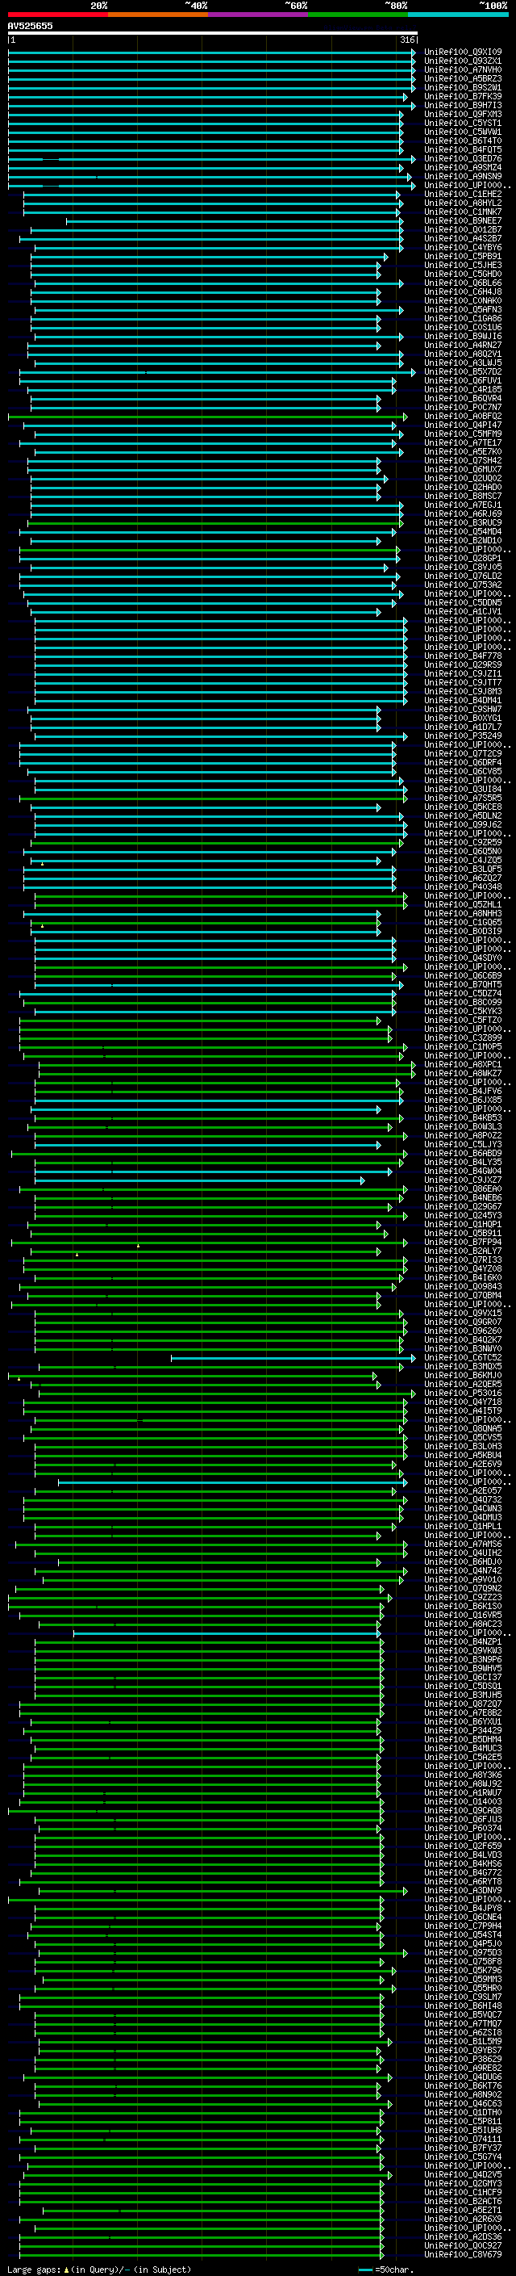Select label UniRef100_Q012B7
The image size is (516, 2276).
coord(463,230)
